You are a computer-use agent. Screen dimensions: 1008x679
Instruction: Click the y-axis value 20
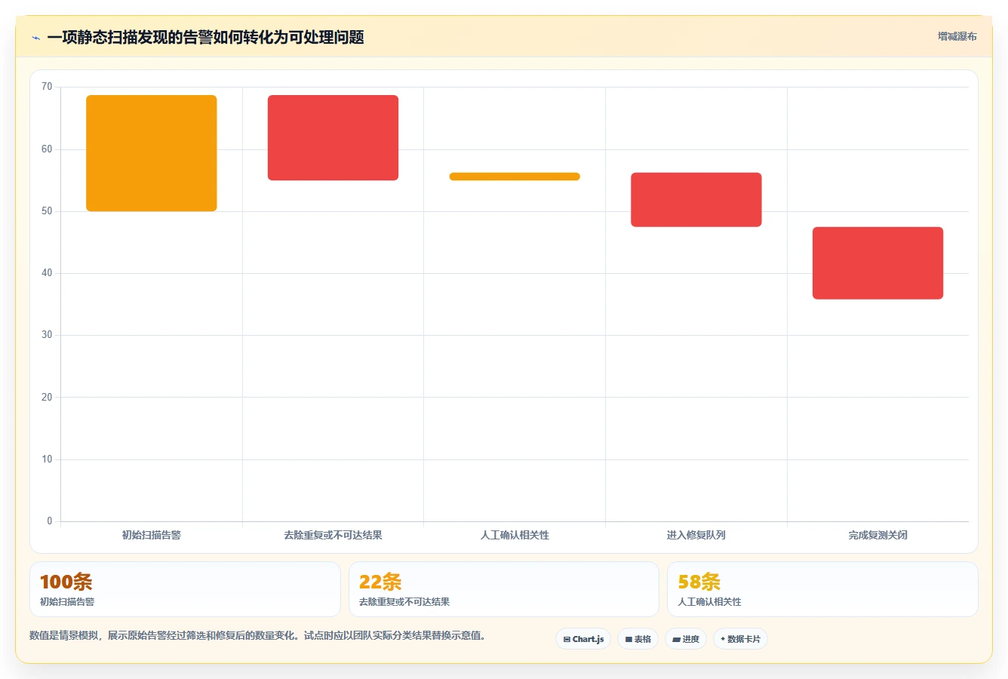click(x=47, y=398)
